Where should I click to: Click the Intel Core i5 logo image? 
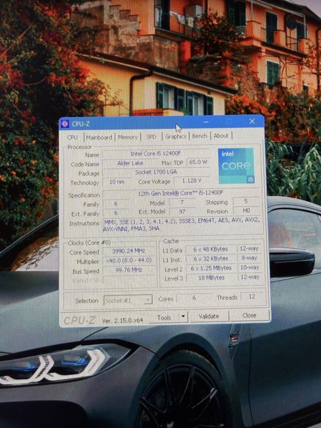coord(236,166)
